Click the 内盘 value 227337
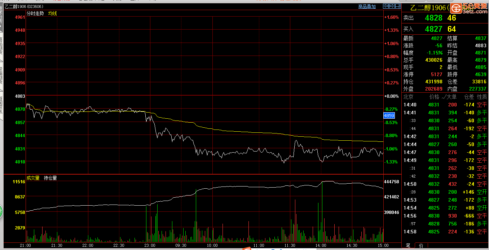489x250 pixels. (478, 89)
